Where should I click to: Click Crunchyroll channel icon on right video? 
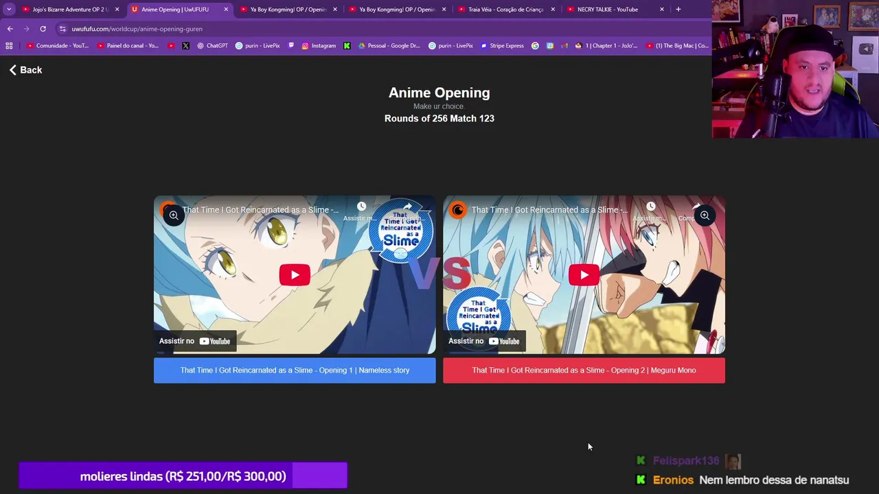click(x=457, y=210)
